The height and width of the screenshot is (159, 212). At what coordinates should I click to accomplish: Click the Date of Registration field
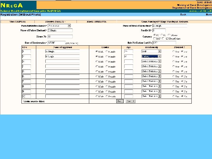(x=56, y=43)
